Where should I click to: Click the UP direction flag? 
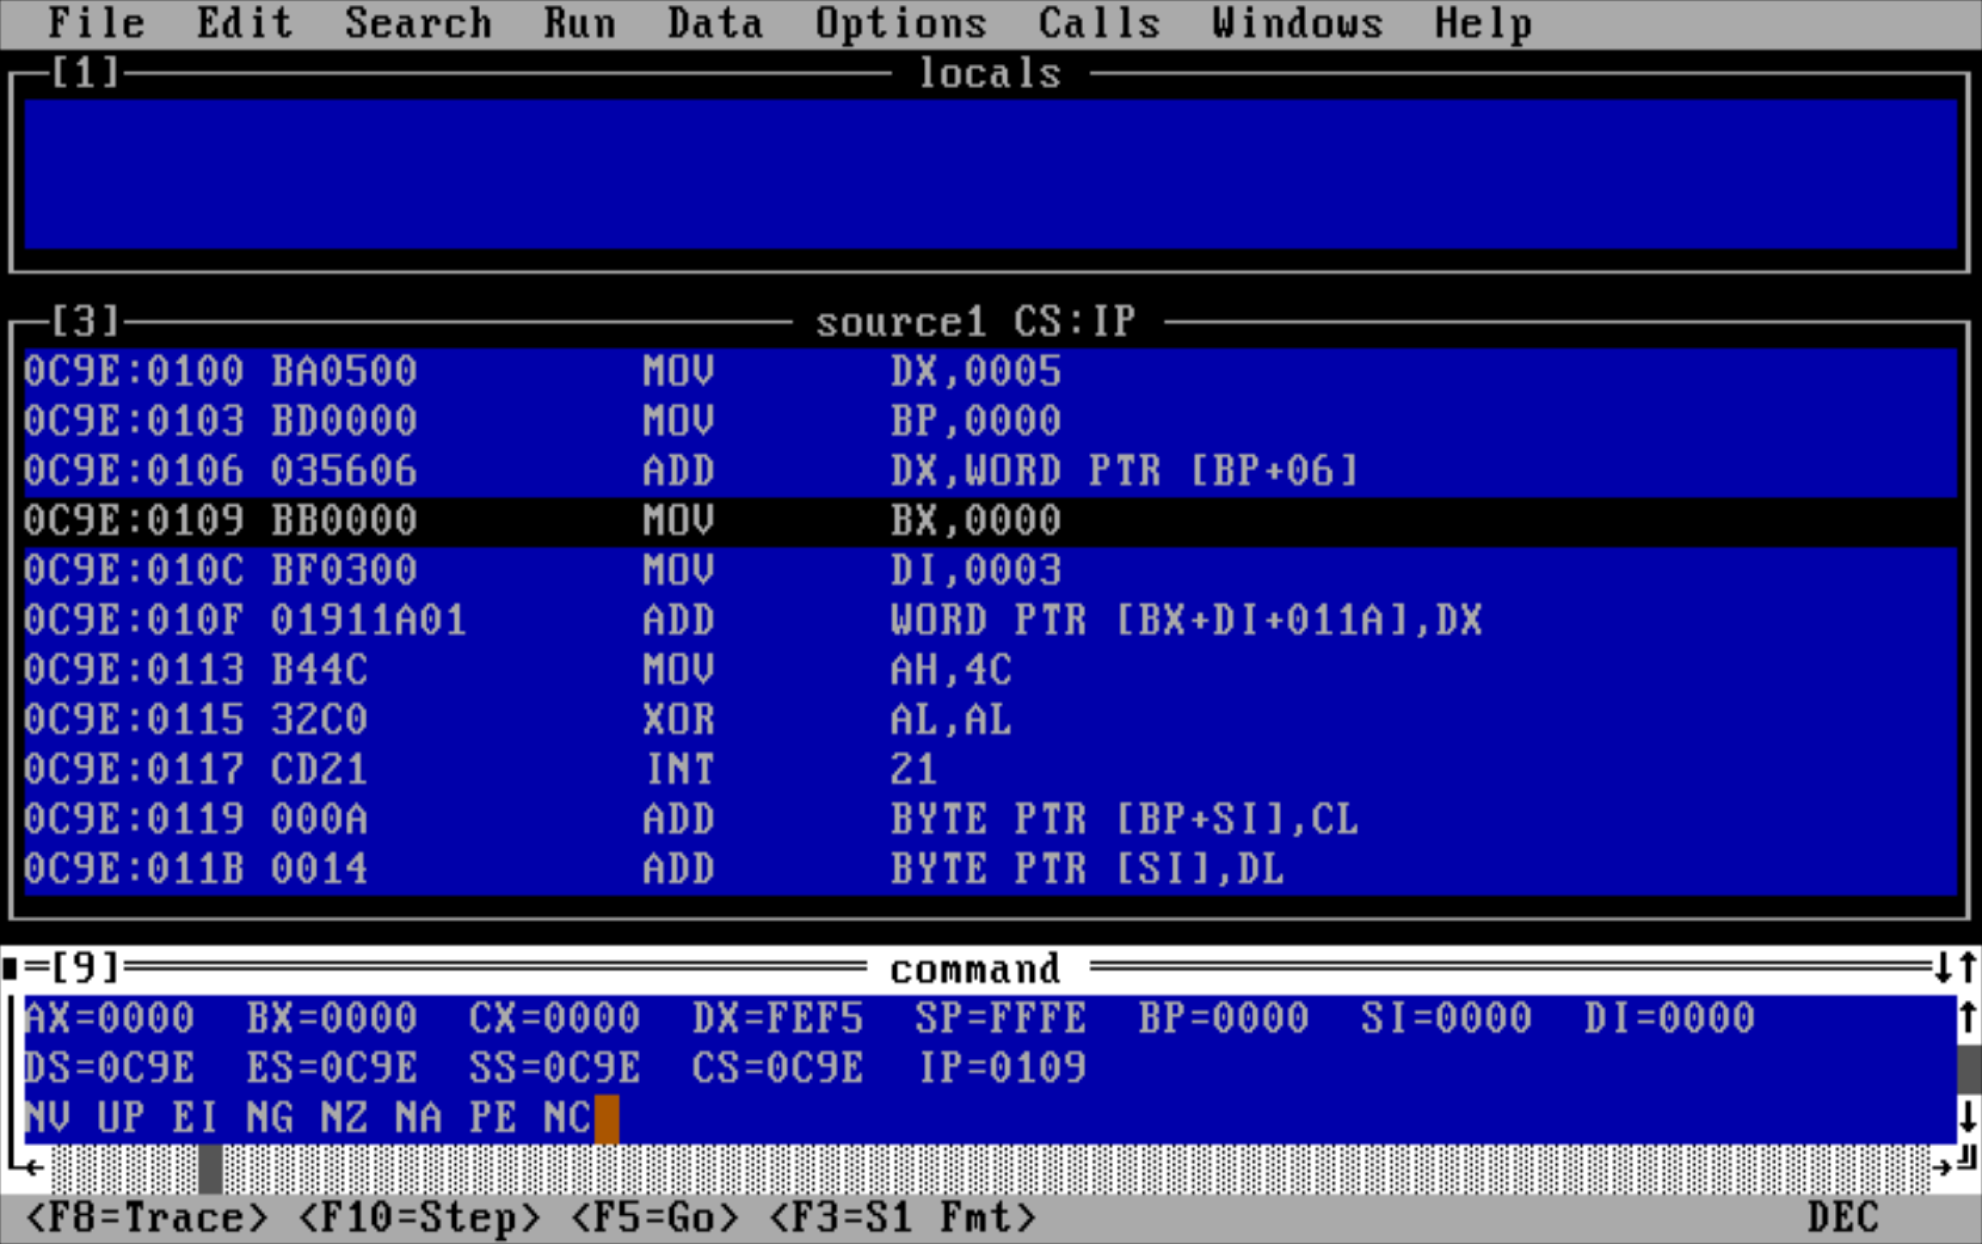(122, 1118)
